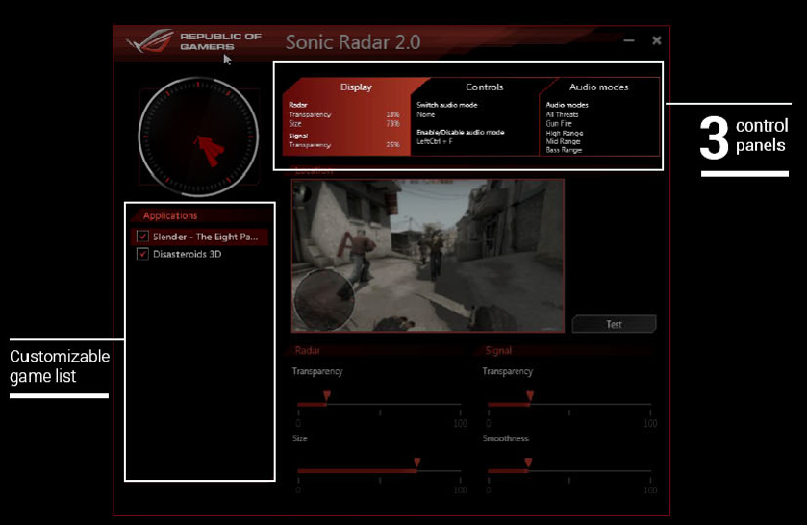Click the circular radar preview dial
The width and height of the screenshot is (807, 525).
[x=199, y=137]
